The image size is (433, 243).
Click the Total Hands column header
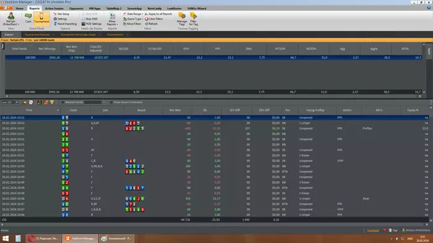click(19, 49)
